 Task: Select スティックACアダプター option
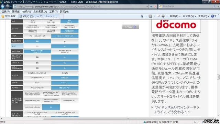(x=37, y=88)
